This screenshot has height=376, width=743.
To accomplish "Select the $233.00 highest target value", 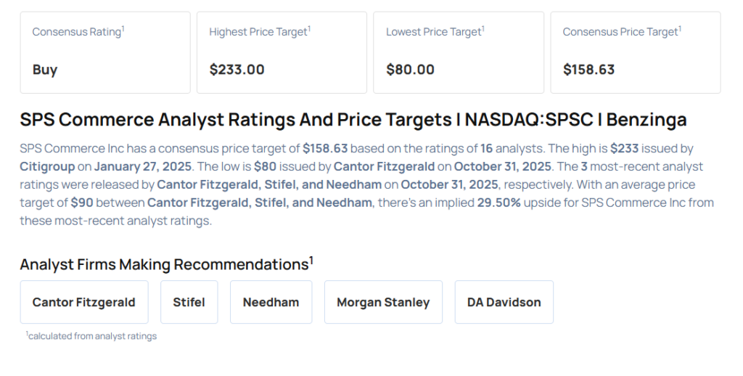I will tap(237, 70).
